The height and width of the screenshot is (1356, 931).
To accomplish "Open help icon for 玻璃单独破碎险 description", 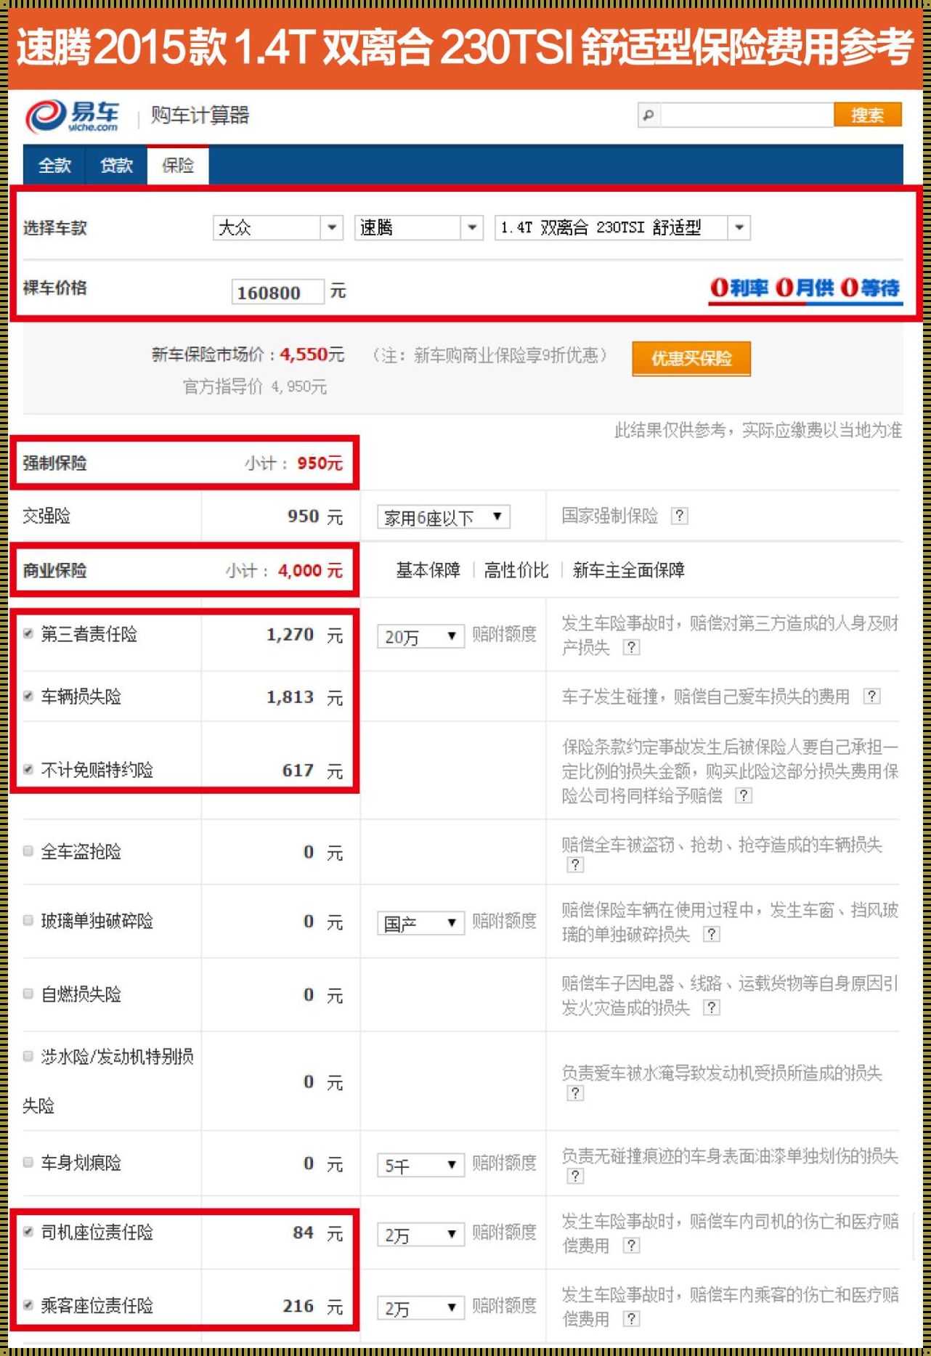I will point(712,934).
